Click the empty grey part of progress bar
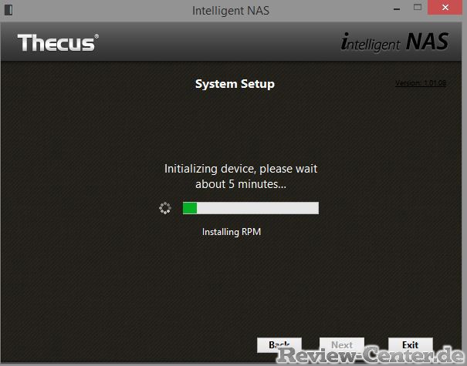The image size is (467, 366). [258, 208]
